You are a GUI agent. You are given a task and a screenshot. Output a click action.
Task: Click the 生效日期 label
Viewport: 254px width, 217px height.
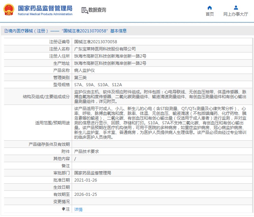pos(61,187)
